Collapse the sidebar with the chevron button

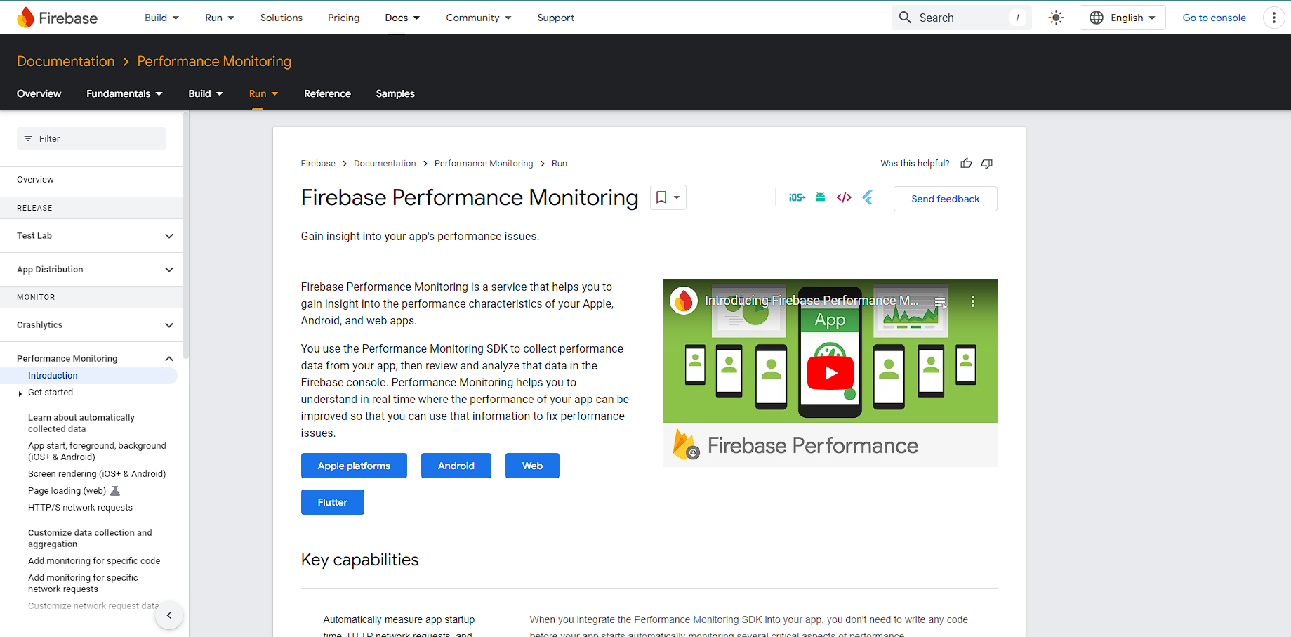click(169, 615)
